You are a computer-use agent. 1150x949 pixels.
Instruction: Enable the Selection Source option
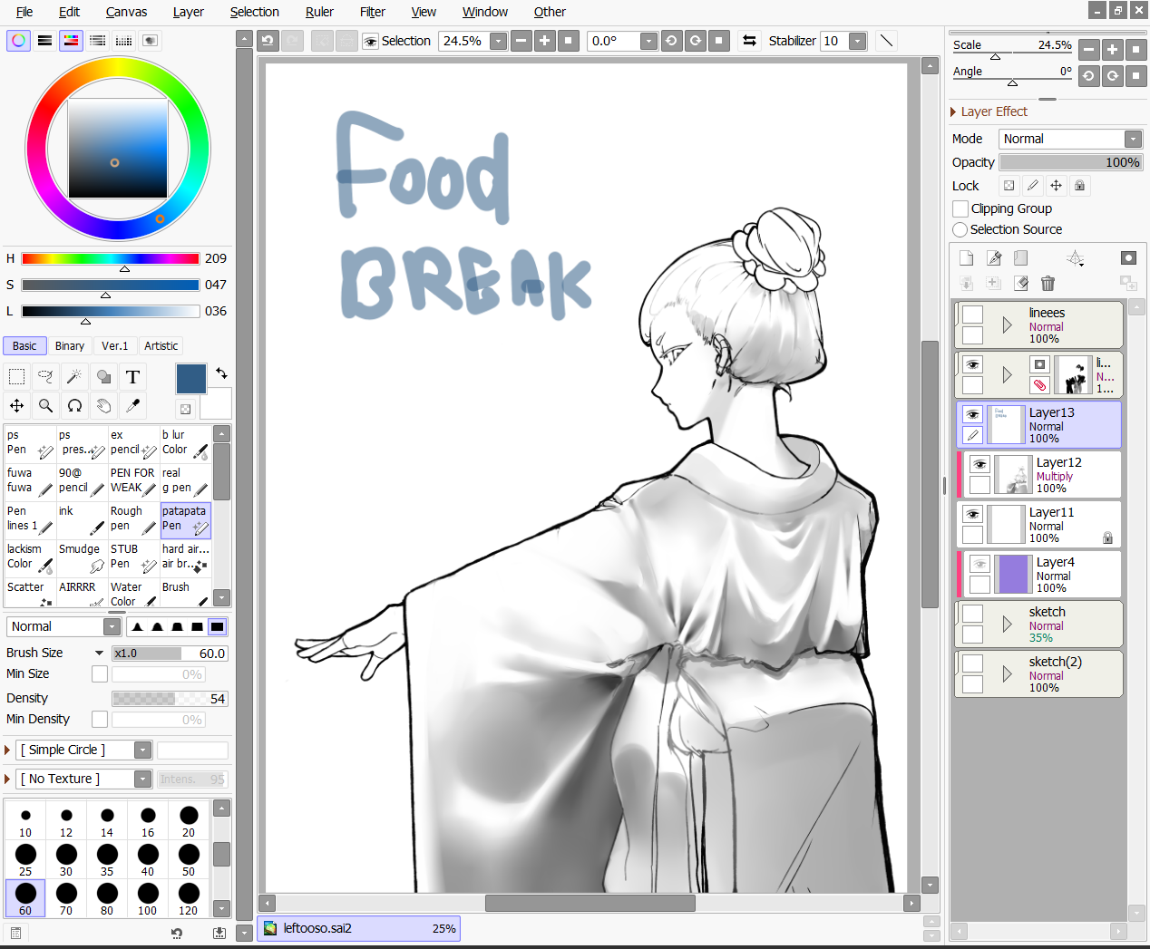tap(960, 229)
